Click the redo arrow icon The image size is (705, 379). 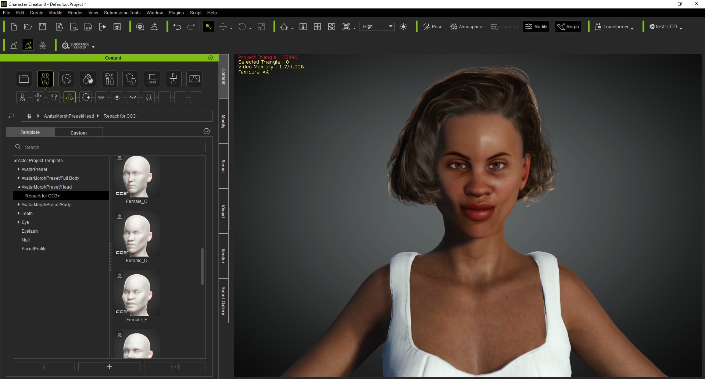(191, 26)
